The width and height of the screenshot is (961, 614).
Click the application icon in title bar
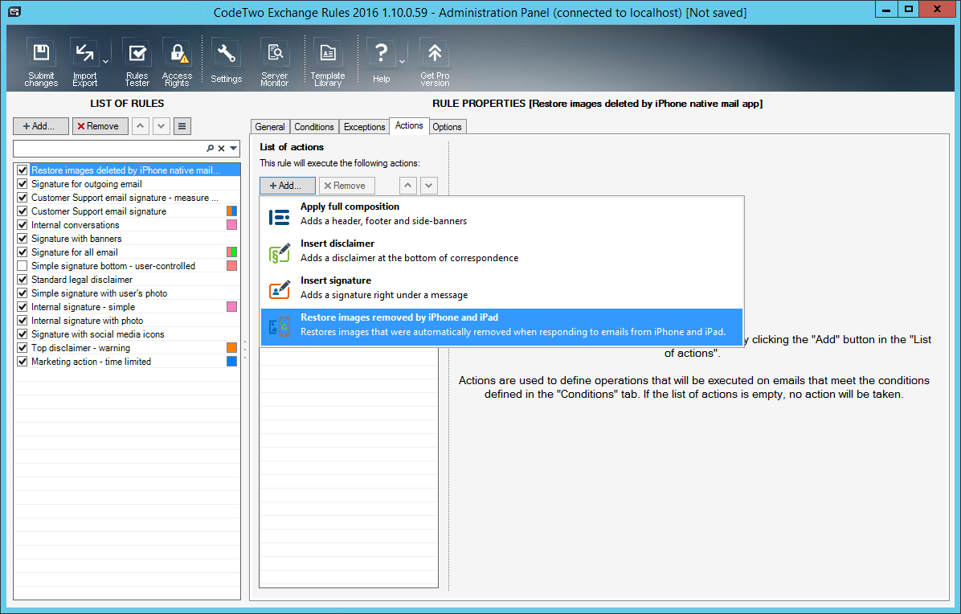point(14,11)
